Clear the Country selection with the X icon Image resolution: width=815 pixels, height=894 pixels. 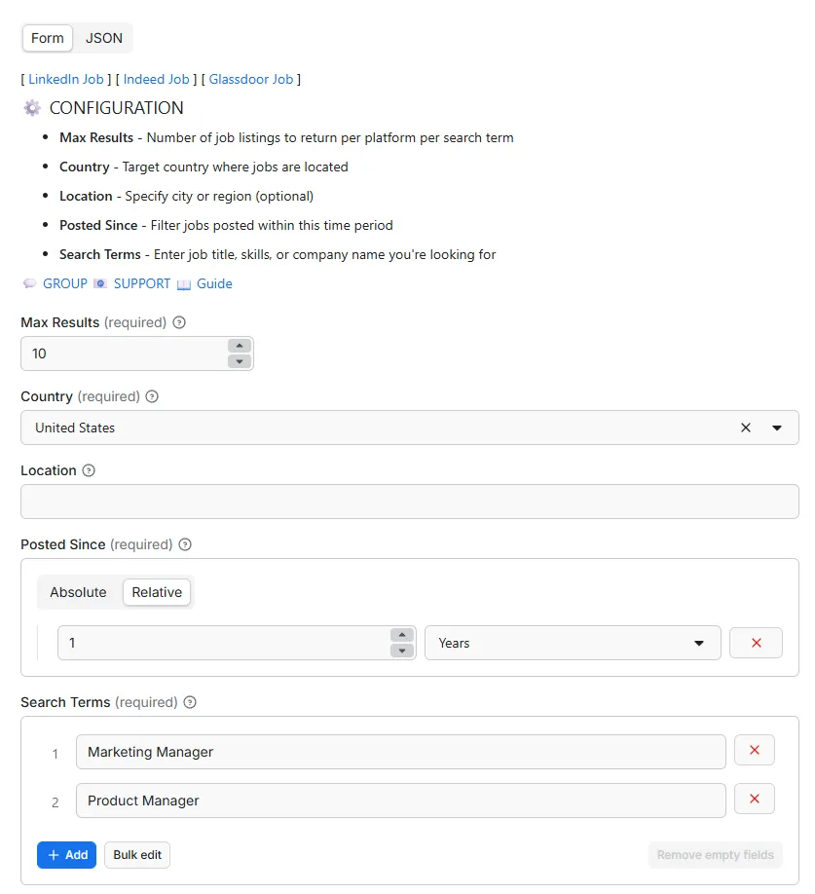pyautogui.click(x=745, y=428)
